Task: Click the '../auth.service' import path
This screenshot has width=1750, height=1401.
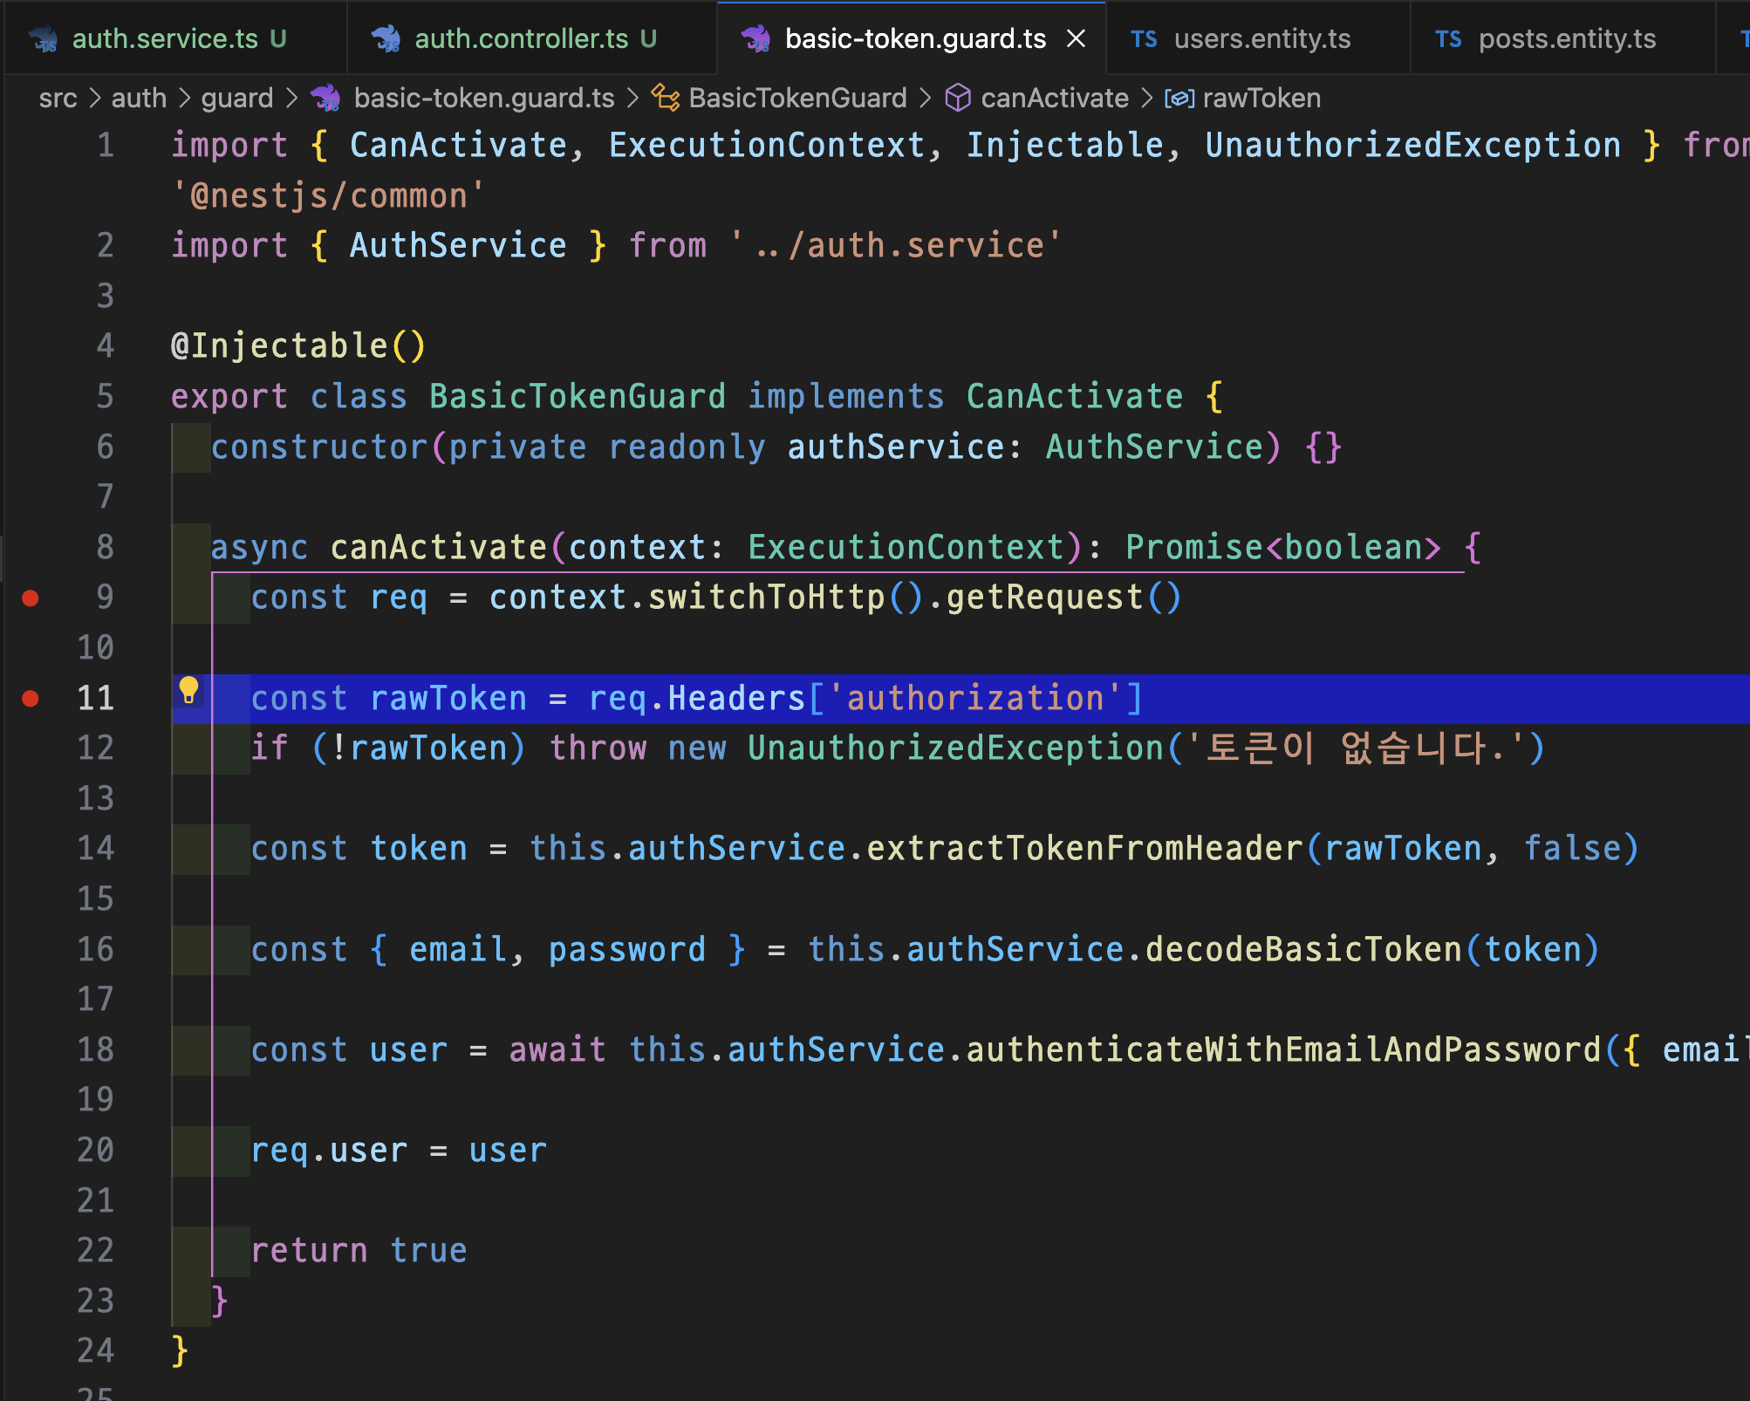Action: pos(897,246)
